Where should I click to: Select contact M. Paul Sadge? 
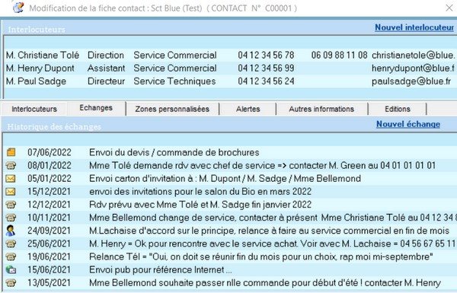(x=36, y=81)
